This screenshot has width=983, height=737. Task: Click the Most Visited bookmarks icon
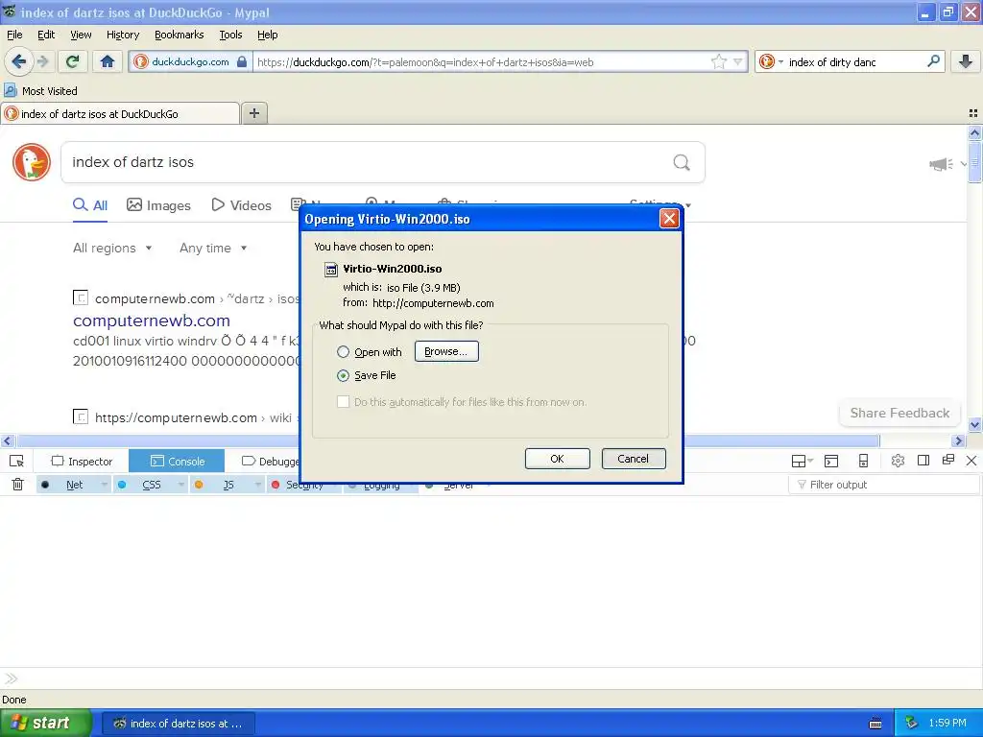point(11,91)
